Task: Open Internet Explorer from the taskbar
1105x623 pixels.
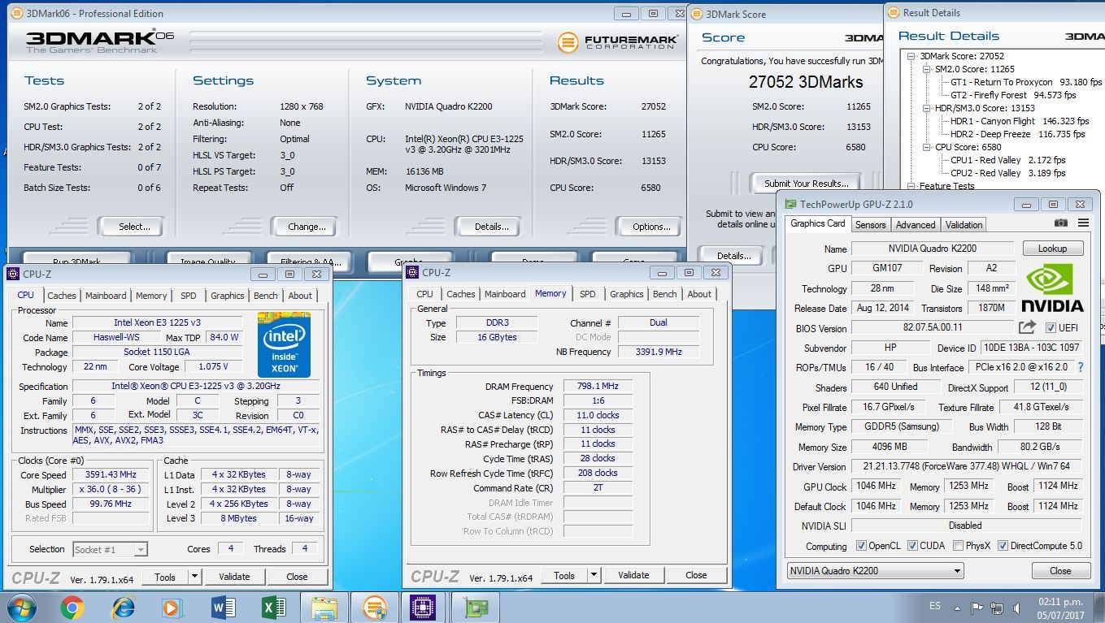Action: click(123, 607)
